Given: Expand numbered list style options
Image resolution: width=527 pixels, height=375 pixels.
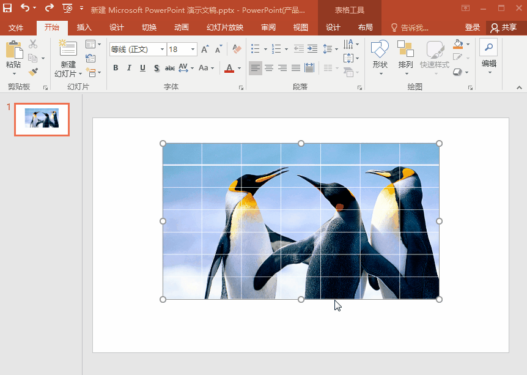Looking at the screenshot, I should point(286,50).
